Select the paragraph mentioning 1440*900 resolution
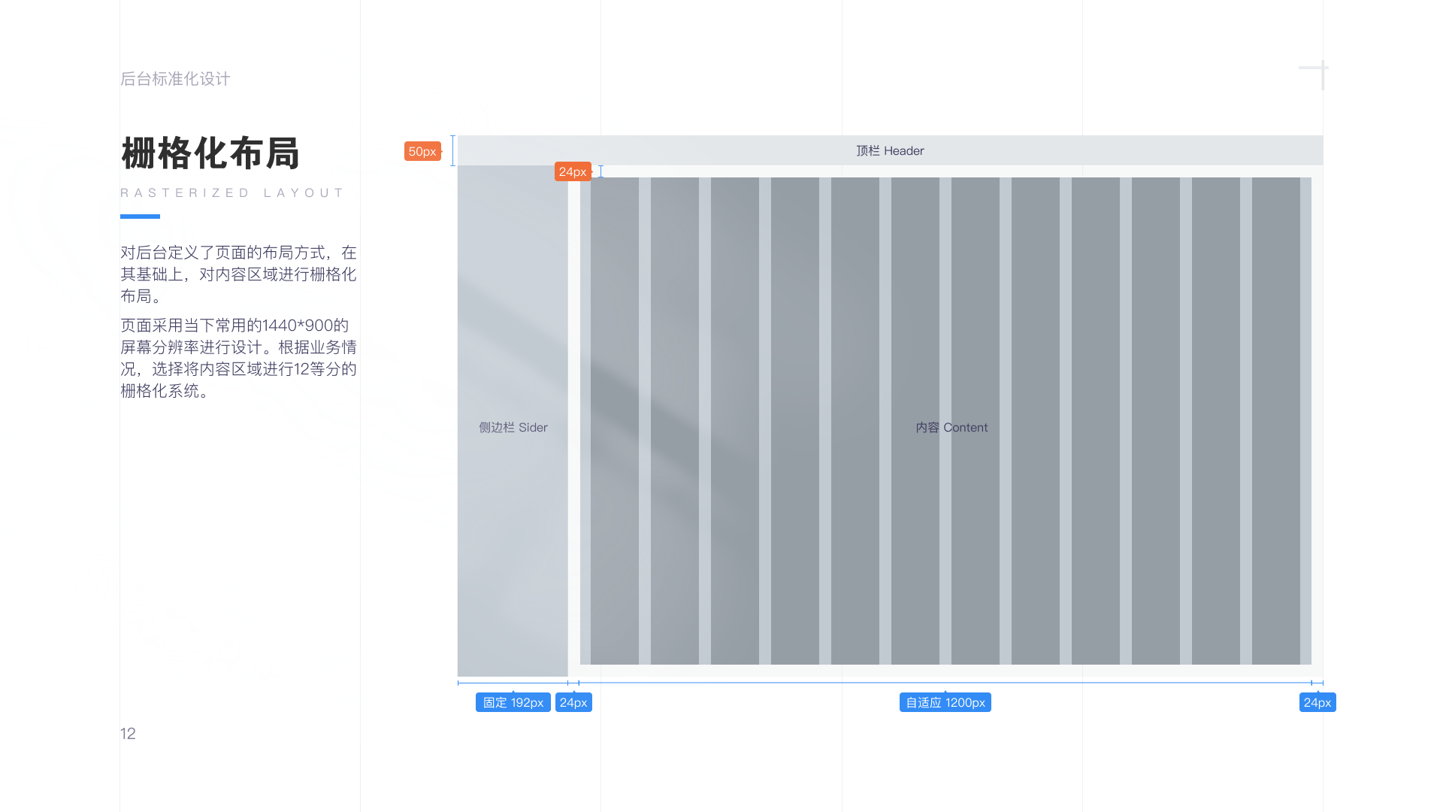Image resolution: width=1443 pixels, height=812 pixels. [239, 358]
